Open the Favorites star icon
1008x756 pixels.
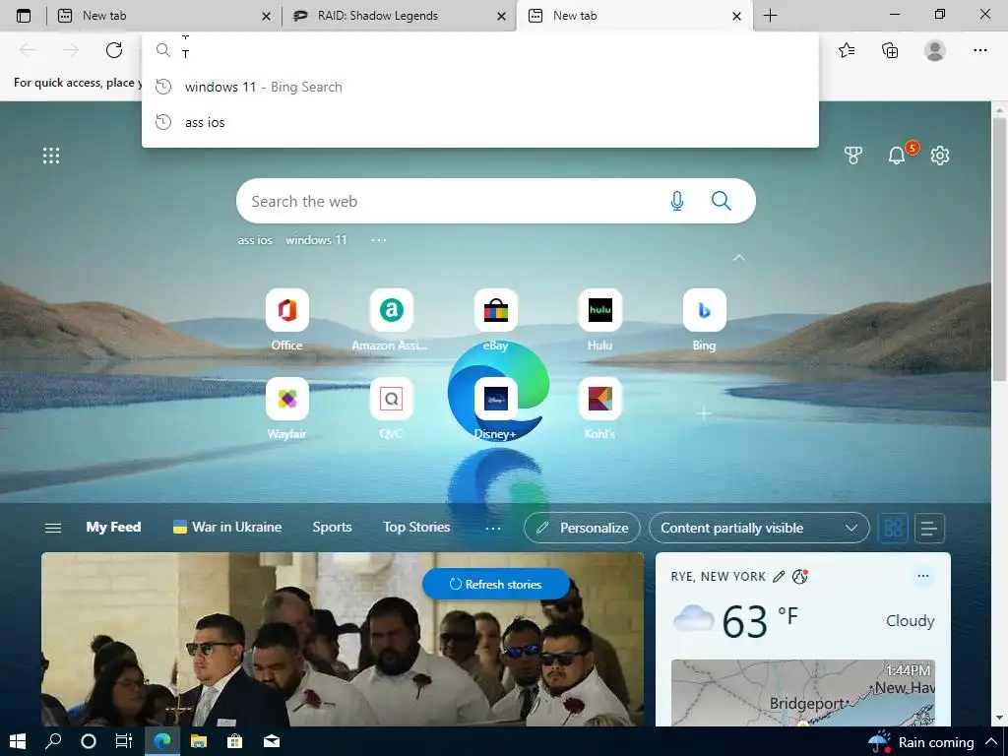pyautogui.click(x=847, y=50)
